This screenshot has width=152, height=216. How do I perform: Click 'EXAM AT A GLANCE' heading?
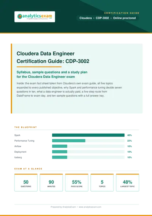28,169
